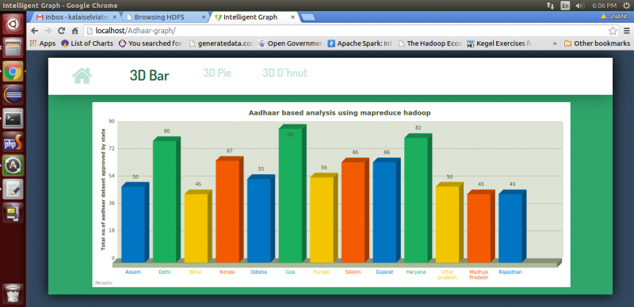Open the Other bookmarks folder
This screenshot has width=634, height=307.
pos(597,44)
